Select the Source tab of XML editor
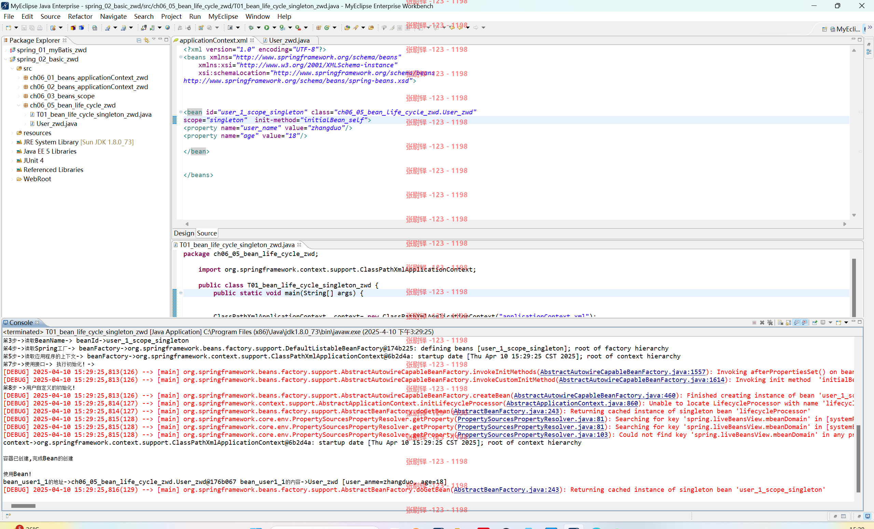Viewport: 874px width, 529px height. [207, 233]
